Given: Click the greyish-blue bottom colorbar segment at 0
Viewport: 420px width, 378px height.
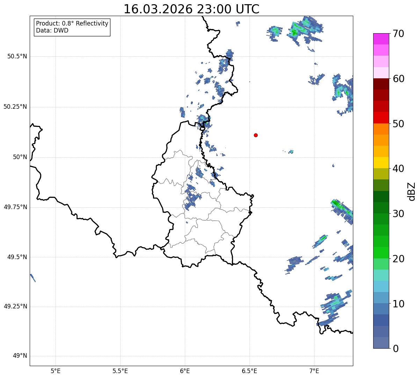Looking at the screenshot, I should pos(381,343).
